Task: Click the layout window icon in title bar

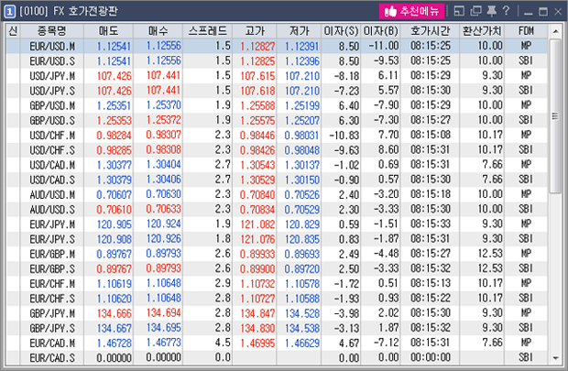Action: pos(459,11)
